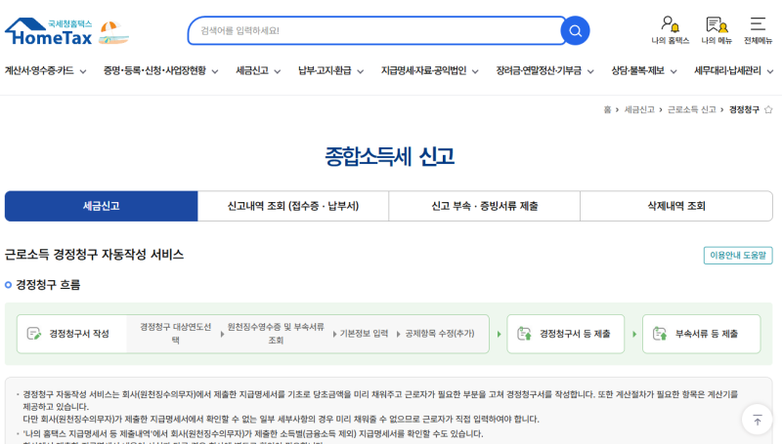Click the 경정청구 대상연도선택 step
This screenshot has width=782, height=444.
176,334
